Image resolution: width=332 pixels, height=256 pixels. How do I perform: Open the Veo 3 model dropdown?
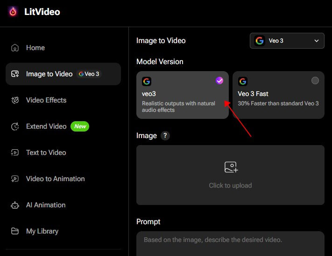pyautogui.click(x=287, y=41)
